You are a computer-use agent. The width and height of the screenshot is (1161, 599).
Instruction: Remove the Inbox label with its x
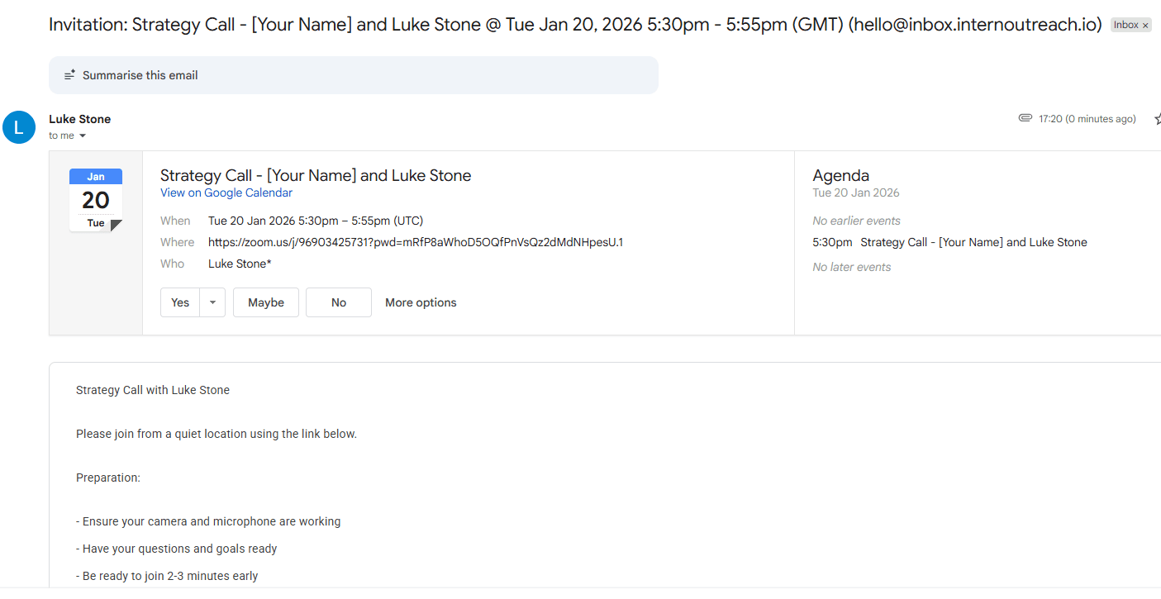coord(1145,26)
